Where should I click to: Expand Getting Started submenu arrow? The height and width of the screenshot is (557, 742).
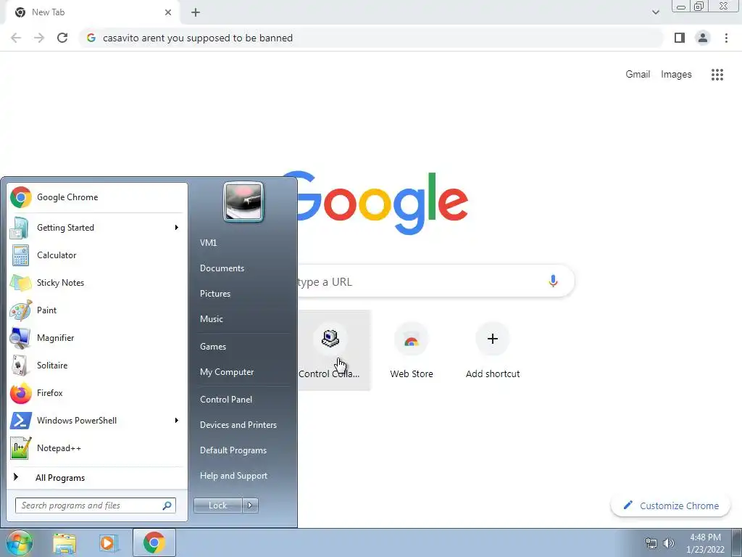coord(177,227)
